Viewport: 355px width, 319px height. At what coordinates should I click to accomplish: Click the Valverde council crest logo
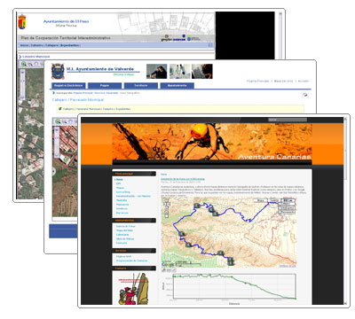(58, 71)
